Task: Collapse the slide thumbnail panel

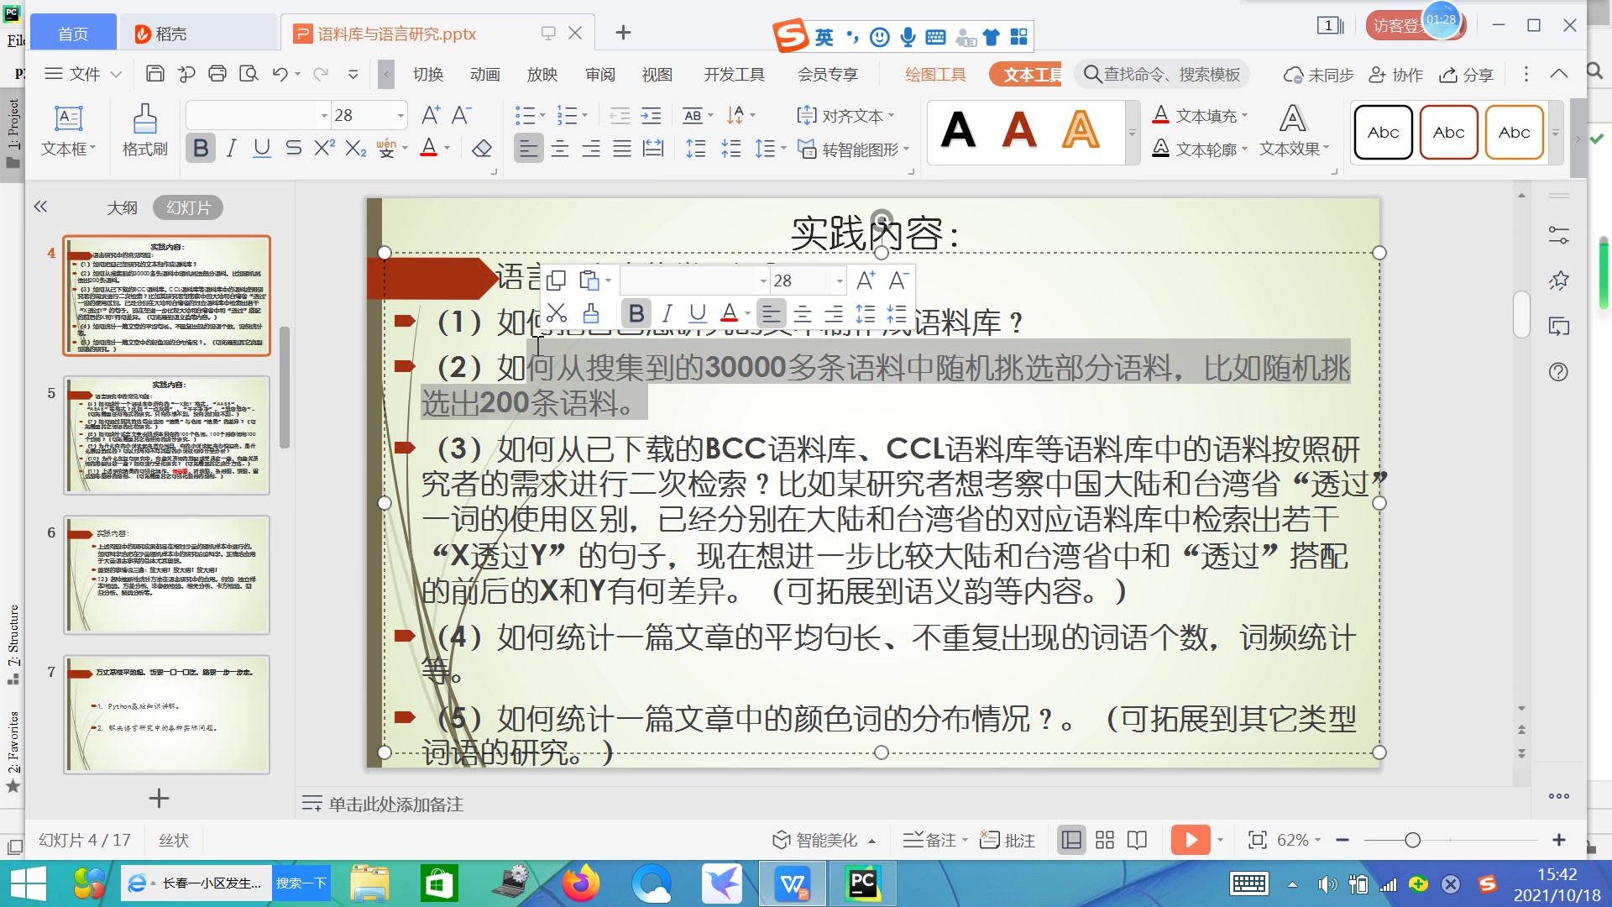Action: 40,207
